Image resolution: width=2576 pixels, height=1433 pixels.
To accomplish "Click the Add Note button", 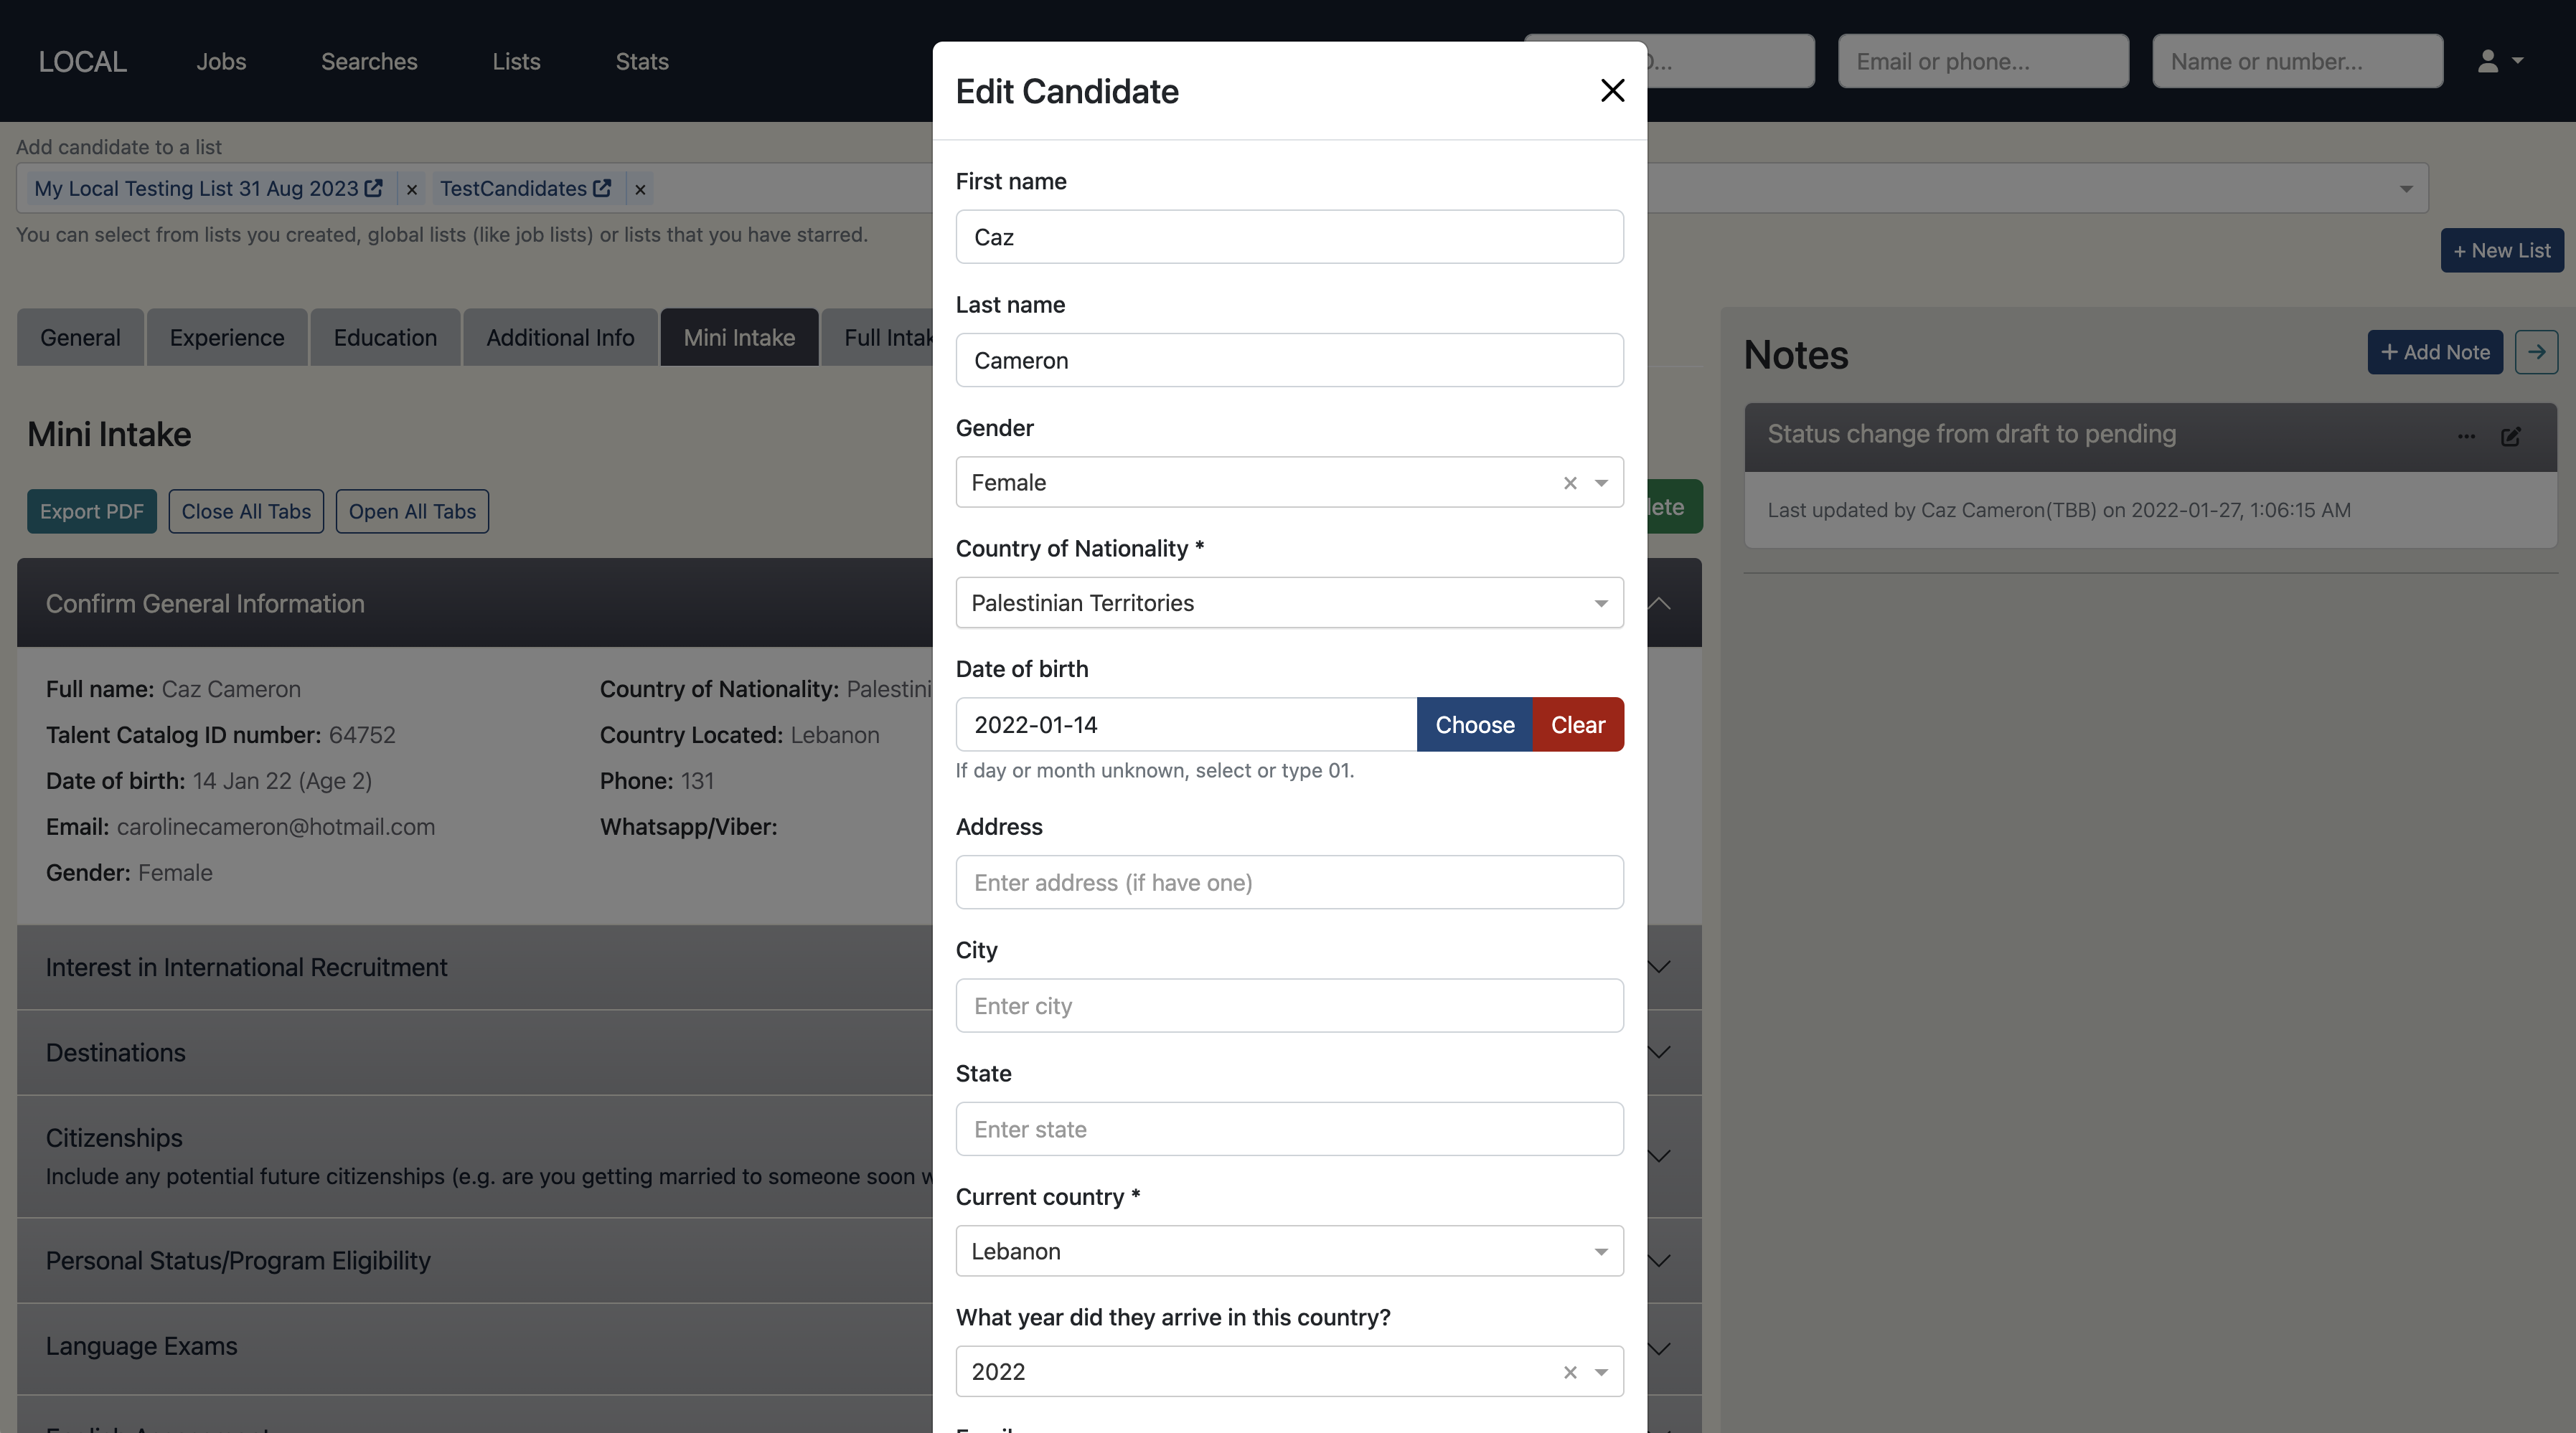I will (x=2435, y=353).
